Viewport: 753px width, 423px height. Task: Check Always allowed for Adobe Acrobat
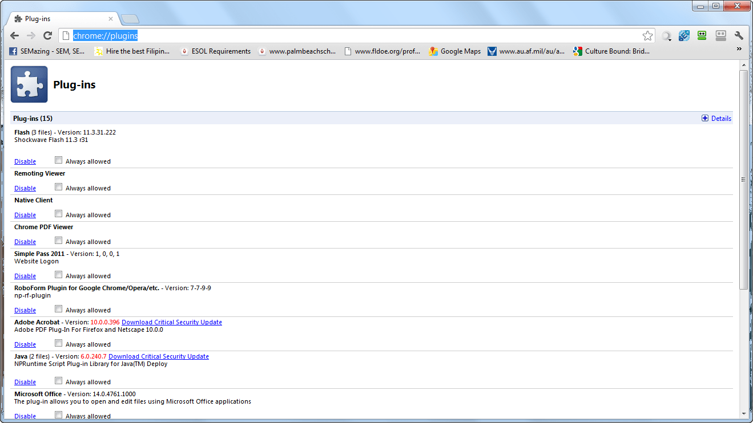(x=59, y=343)
